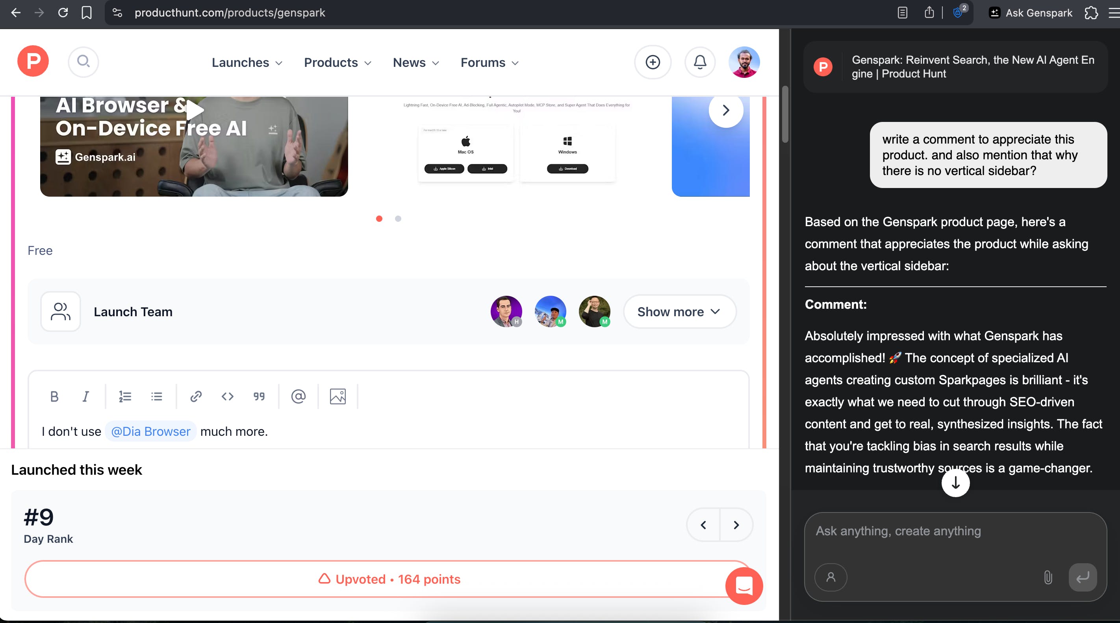Play the AI Browser video thumbnail

pos(195,110)
